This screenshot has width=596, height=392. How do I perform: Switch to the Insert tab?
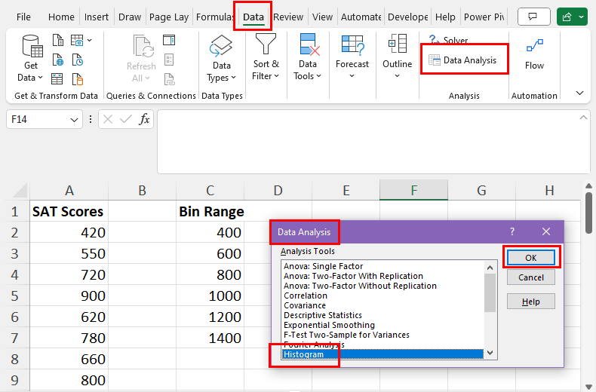[96, 17]
